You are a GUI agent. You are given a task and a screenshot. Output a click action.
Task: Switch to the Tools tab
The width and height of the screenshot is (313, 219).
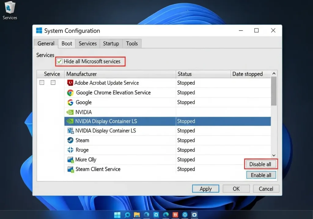132,43
